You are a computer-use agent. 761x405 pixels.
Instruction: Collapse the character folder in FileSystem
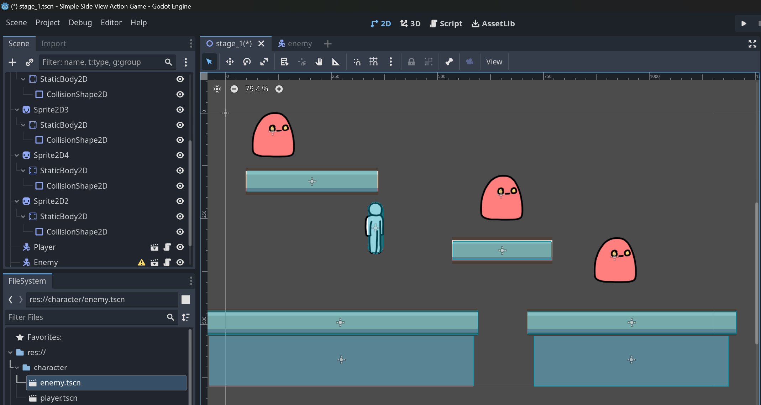click(x=17, y=368)
